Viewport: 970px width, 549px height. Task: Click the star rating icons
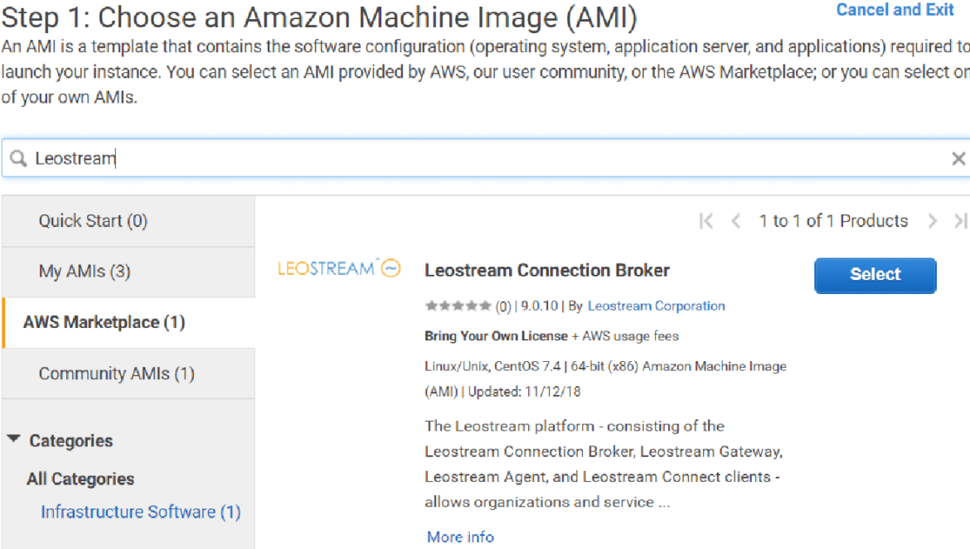click(458, 306)
